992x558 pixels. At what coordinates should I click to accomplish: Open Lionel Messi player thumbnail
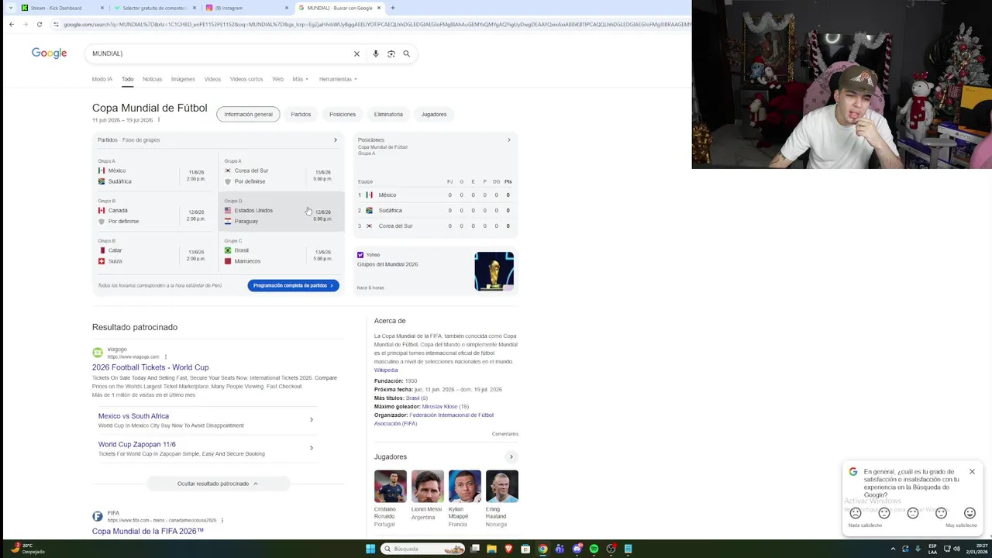point(428,487)
